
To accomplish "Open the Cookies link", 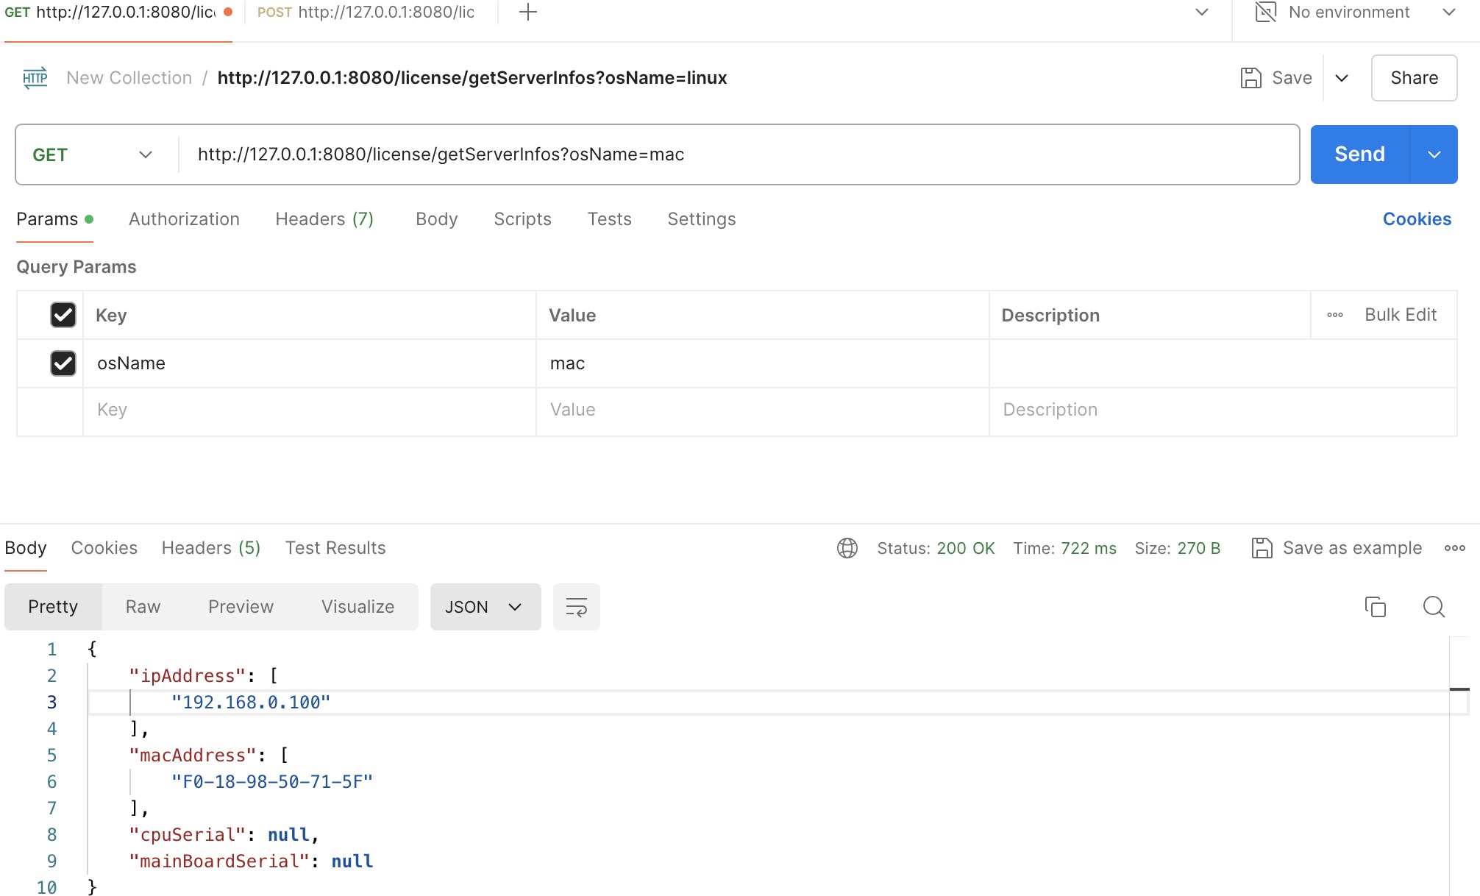I will 1416,219.
